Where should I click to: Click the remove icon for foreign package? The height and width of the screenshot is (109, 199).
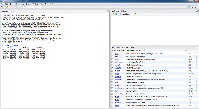point(196,71)
